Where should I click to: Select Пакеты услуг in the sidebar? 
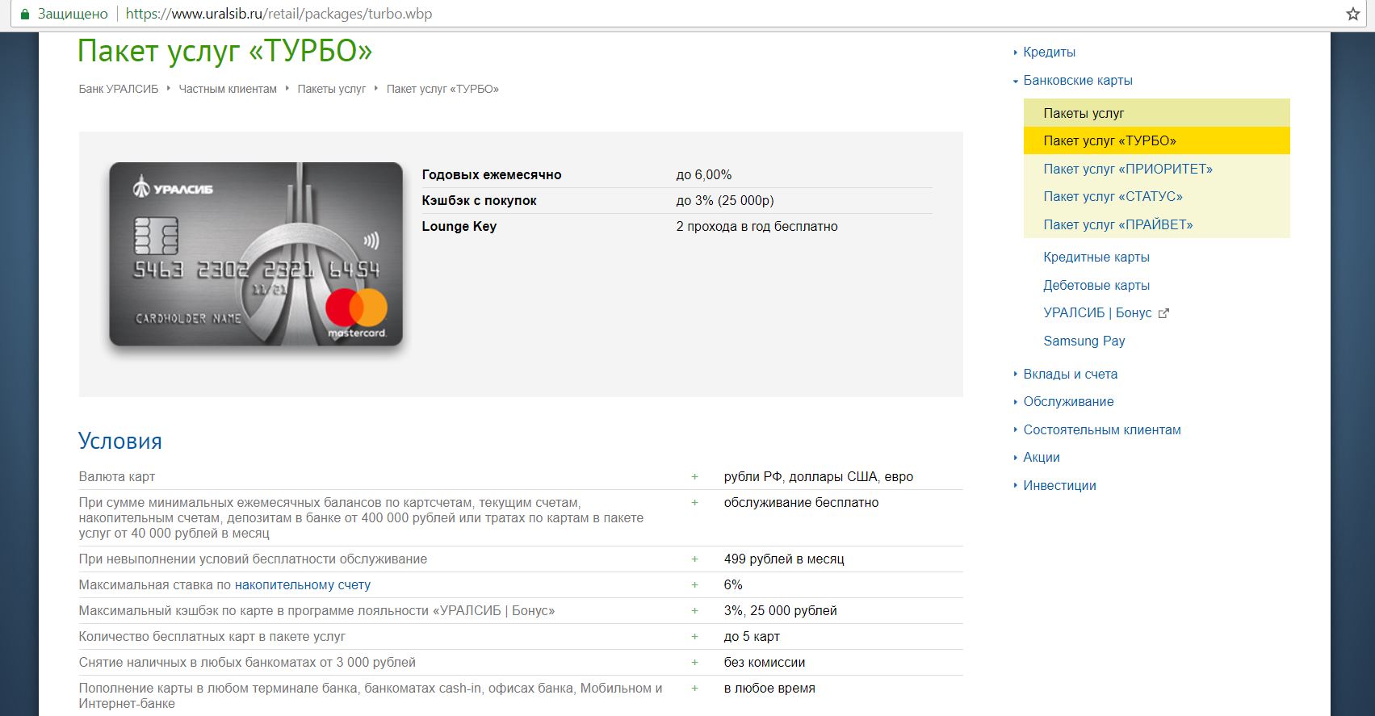[1156, 113]
